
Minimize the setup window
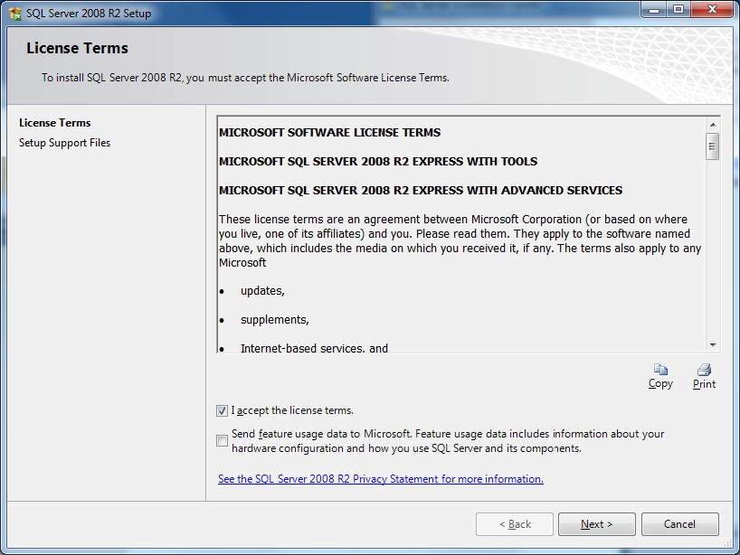(654, 10)
